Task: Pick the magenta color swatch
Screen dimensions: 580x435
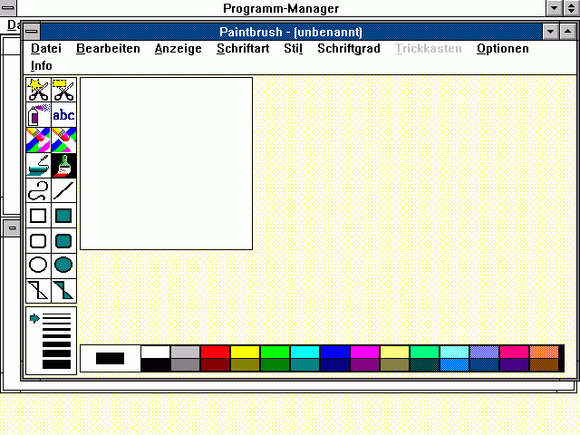Action: [x=365, y=352]
